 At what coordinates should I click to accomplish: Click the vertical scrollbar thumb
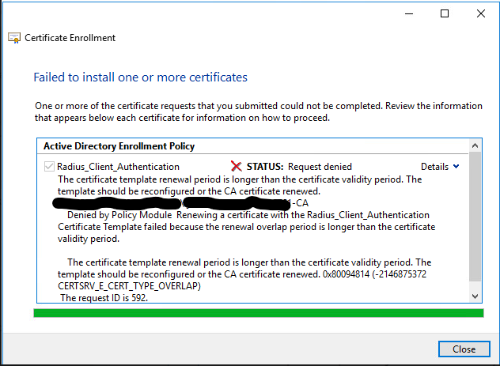pyautogui.click(x=475, y=217)
